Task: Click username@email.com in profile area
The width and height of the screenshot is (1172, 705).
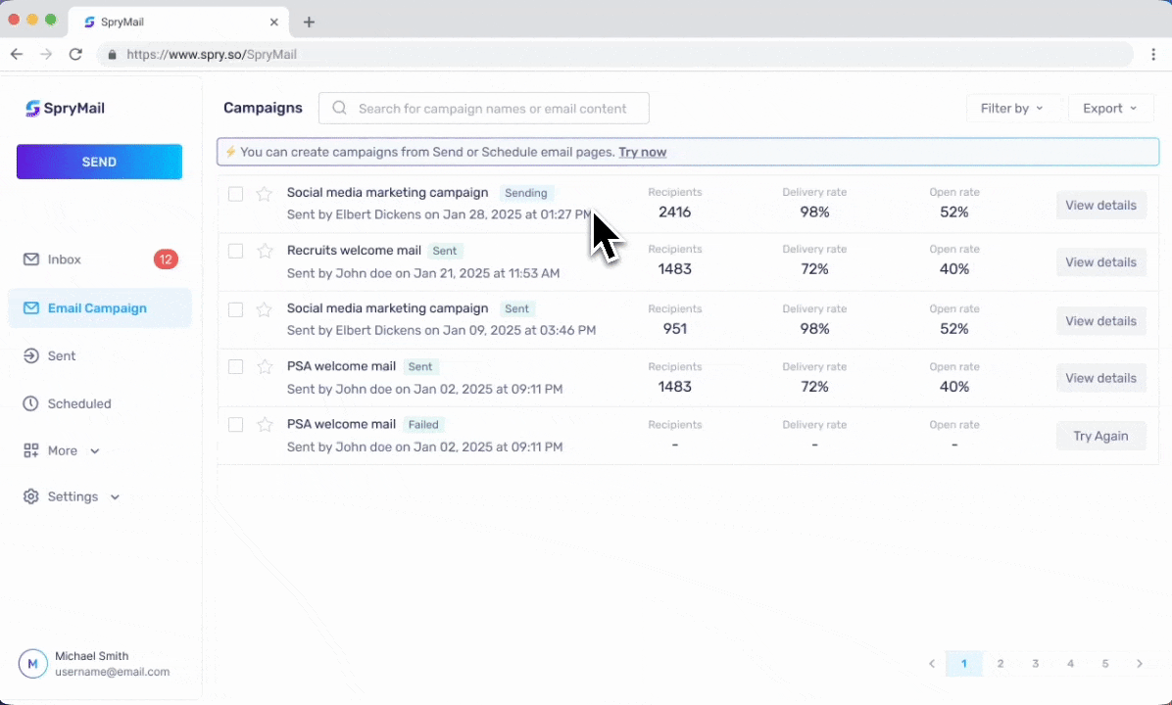Action: pos(112,672)
